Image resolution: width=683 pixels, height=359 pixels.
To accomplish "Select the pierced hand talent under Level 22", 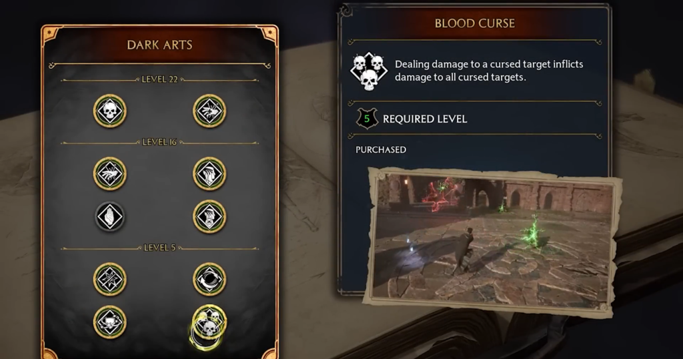I will 209,111.
